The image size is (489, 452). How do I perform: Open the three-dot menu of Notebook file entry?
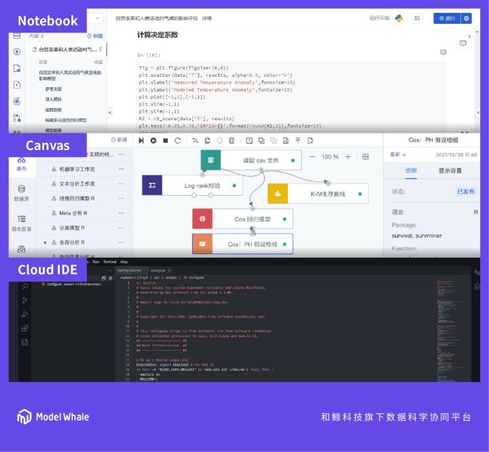[x=101, y=50]
